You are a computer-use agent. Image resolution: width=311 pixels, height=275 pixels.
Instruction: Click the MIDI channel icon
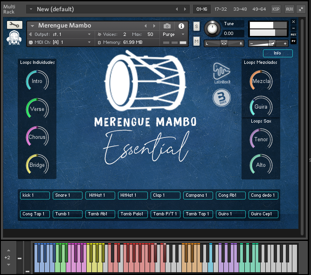[31, 42]
